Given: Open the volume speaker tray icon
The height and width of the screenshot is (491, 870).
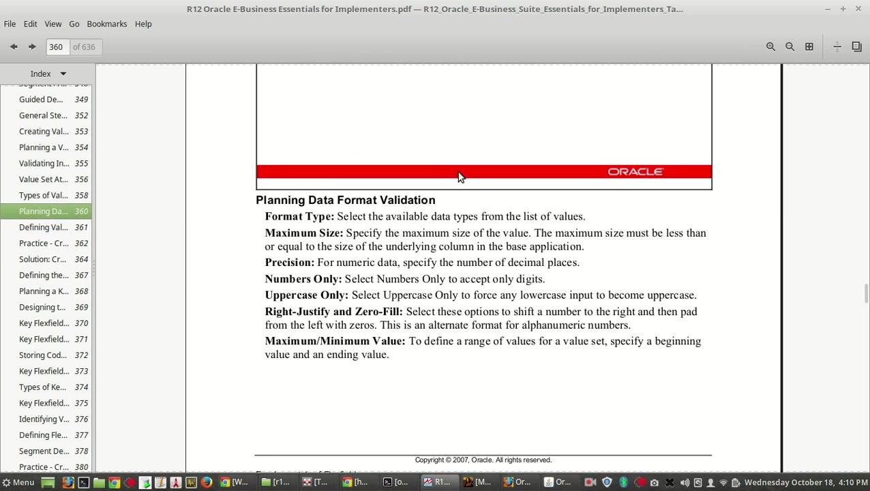Looking at the screenshot, I should coord(685,482).
